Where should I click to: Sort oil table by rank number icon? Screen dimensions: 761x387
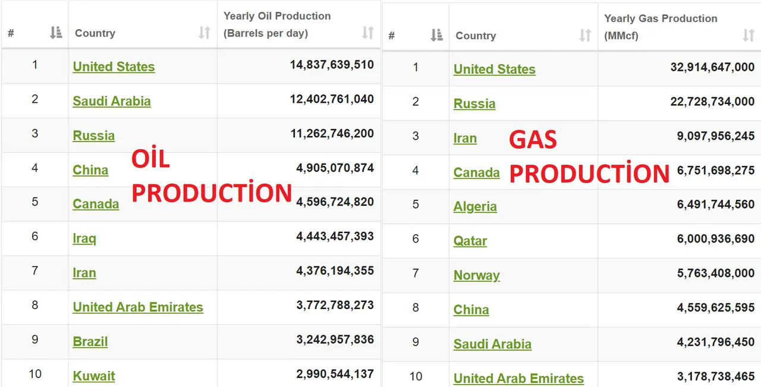click(56, 33)
